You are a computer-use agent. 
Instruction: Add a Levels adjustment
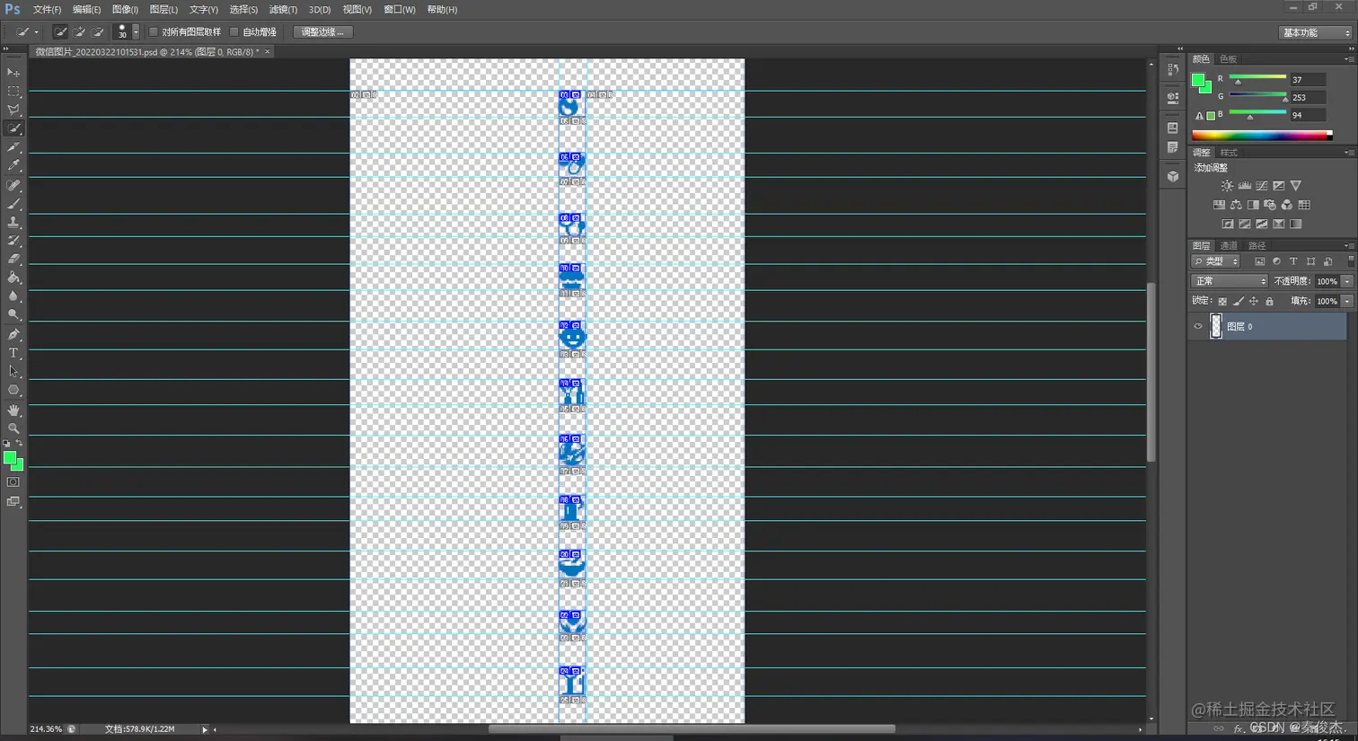(1244, 186)
